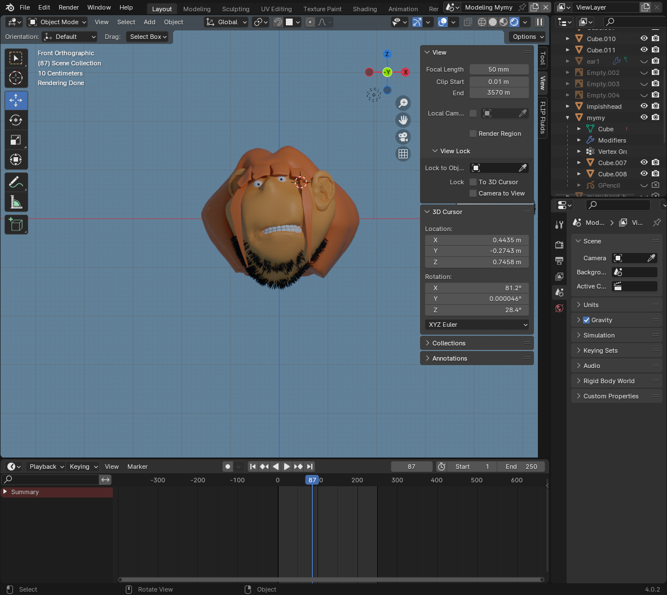This screenshot has height=595, width=667.
Task: Choose the Add Cube tool
Action: [16, 225]
